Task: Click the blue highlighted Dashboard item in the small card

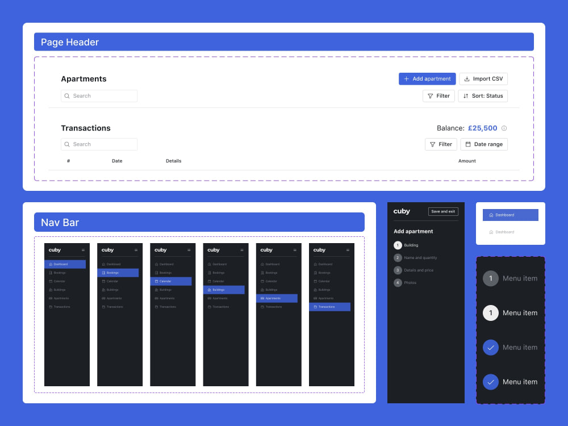Action: pyautogui.click(x=511, y=215)
